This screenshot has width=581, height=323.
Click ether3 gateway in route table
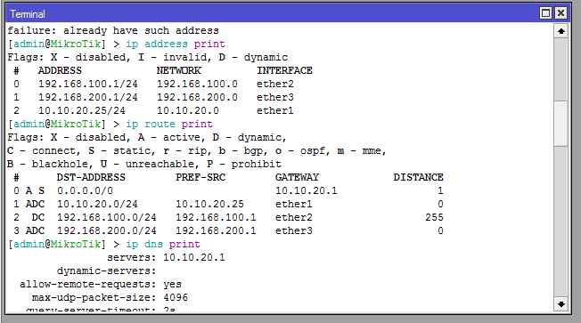point(293,230)
